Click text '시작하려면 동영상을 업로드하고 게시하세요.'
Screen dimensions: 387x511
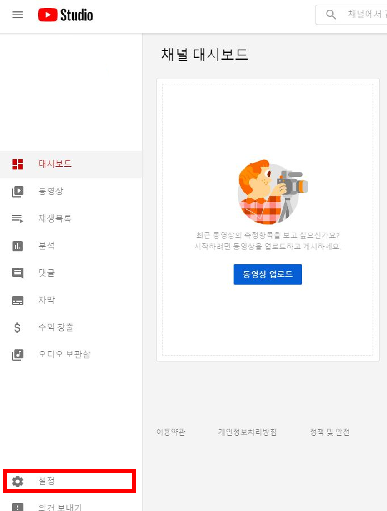click(x=268, y=246)
